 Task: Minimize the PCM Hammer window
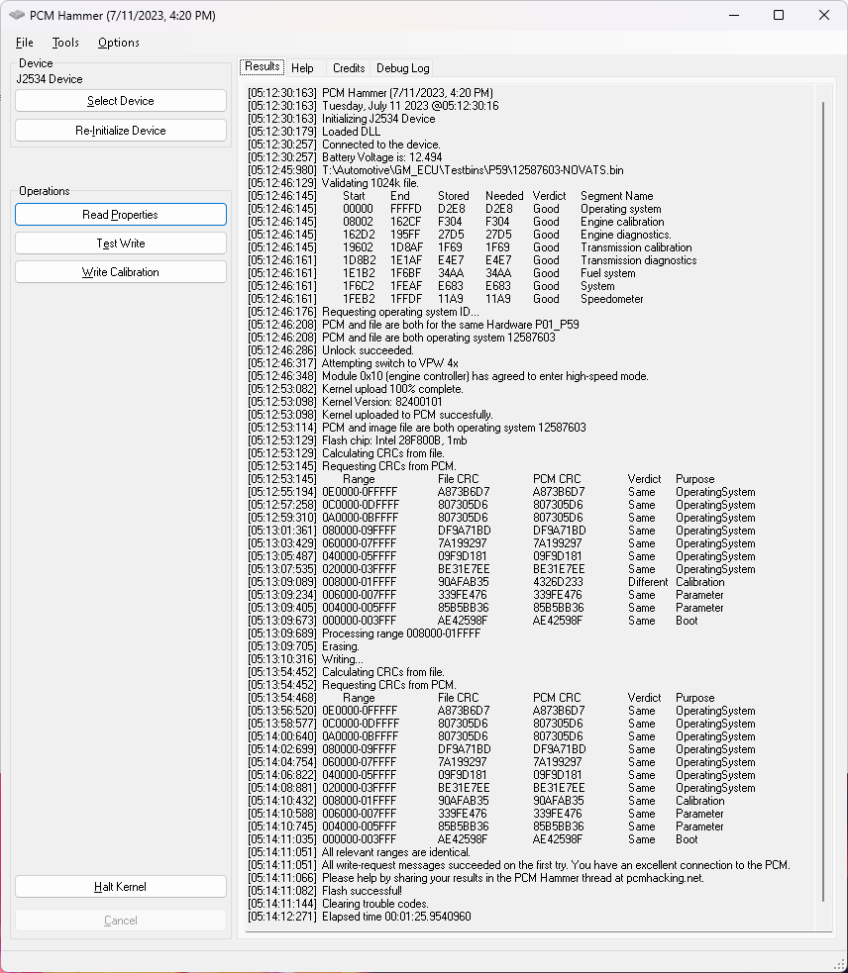[734, 15]
